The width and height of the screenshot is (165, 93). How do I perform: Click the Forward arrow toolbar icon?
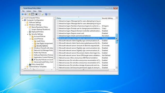pyautogui.click(x=26, y=14)
